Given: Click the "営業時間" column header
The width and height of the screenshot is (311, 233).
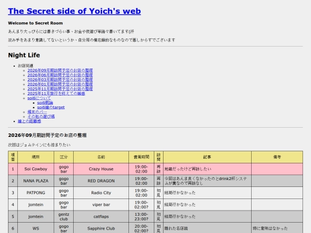Looking at the screenshot, I should point(142,157).
